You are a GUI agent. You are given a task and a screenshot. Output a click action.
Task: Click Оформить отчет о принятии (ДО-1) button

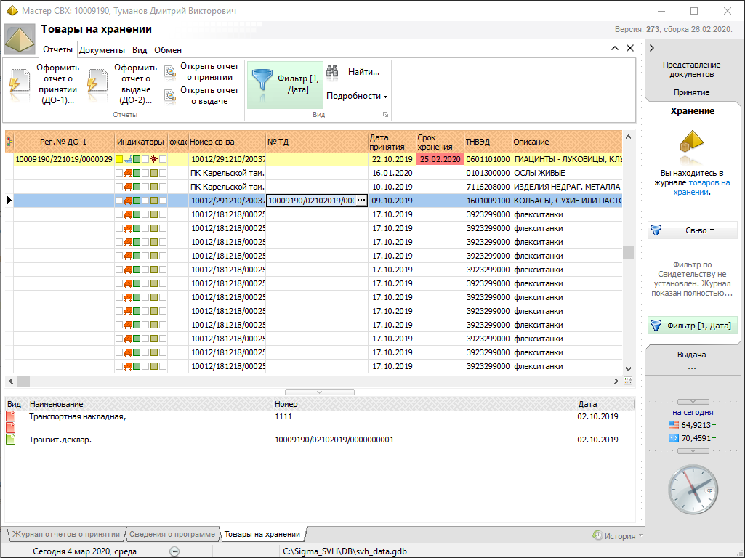tap(44, 84)
